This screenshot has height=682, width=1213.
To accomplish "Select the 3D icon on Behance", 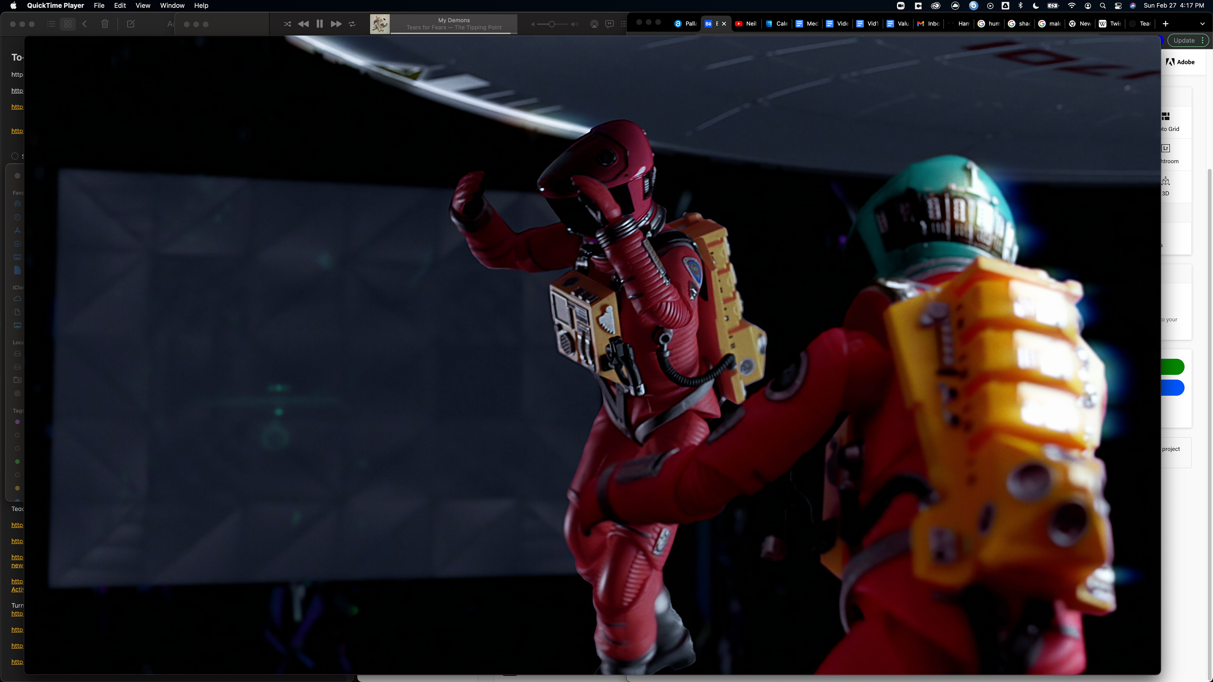I will pyautogui.click(x=1166, y=181).
